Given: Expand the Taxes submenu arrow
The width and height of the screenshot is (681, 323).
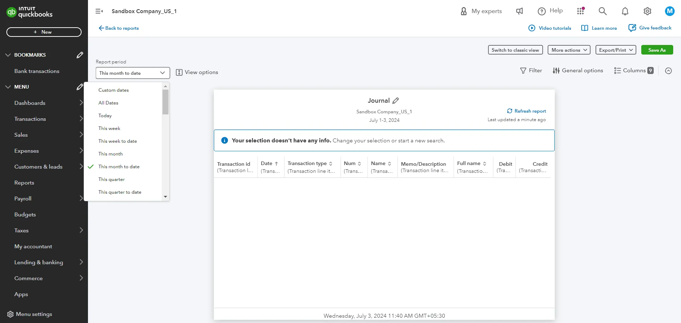Looking at the screenshot, I should (81, 230).
